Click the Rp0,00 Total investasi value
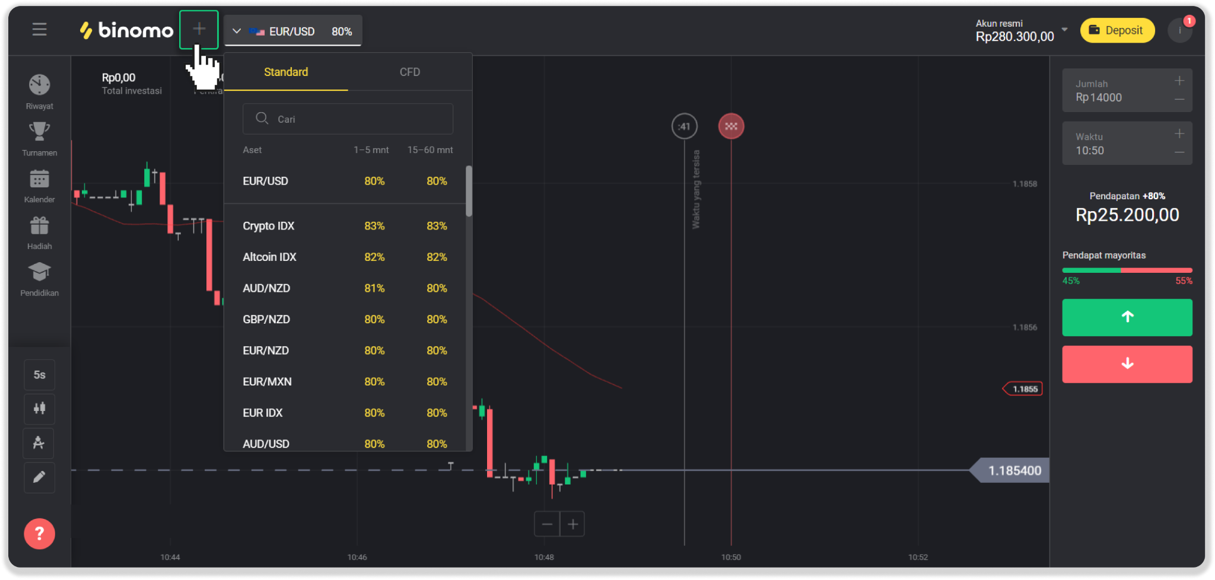The image size is (1215, 580). pos(119,78)
